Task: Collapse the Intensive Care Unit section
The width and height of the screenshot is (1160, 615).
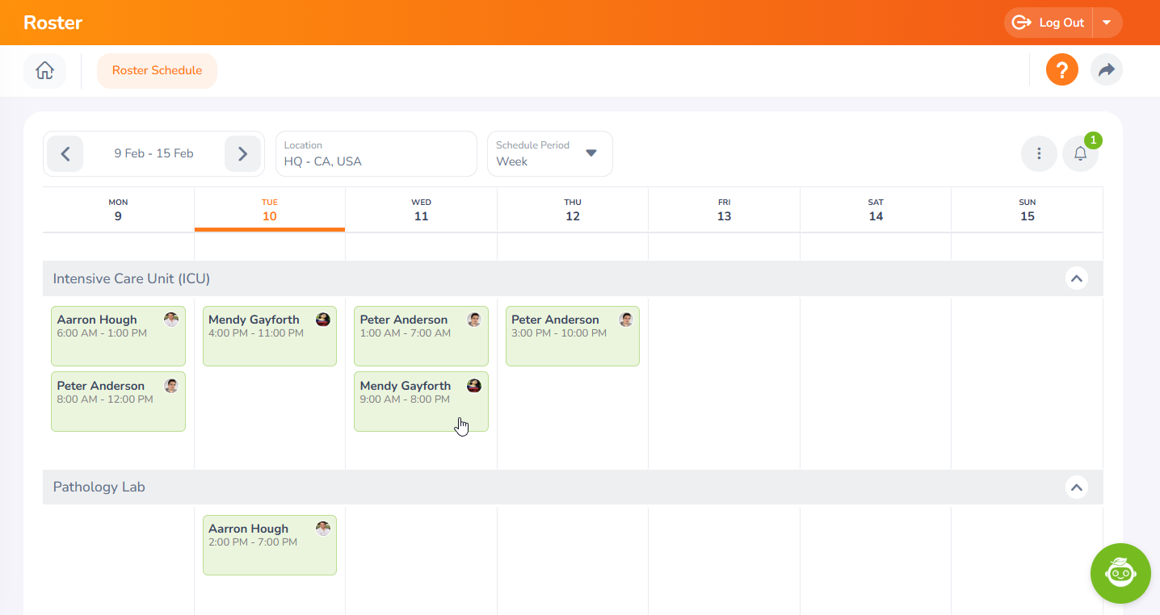Action: point(1075,278)
